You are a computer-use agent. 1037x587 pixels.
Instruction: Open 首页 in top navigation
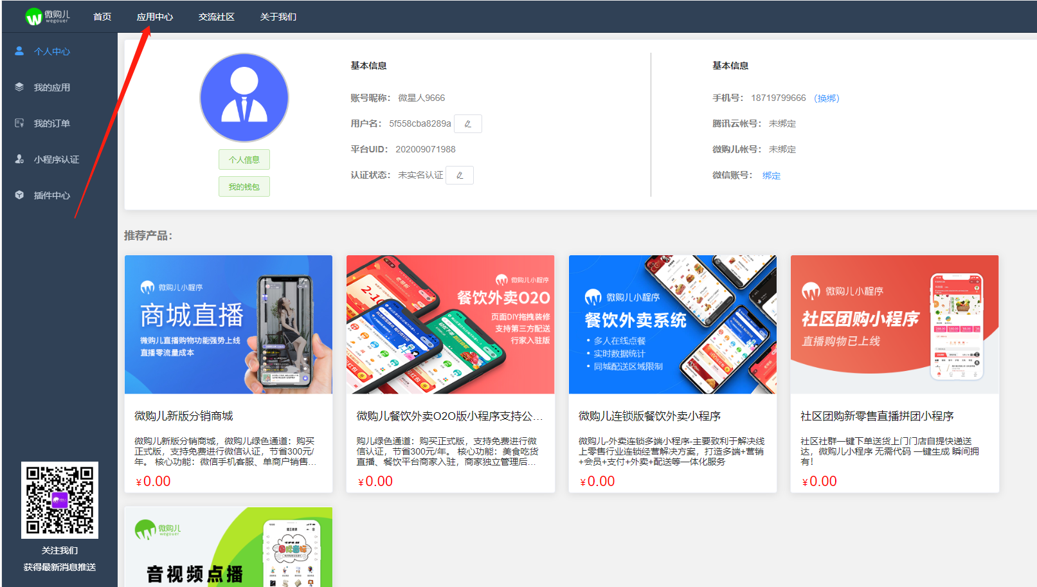coord(102,17)
